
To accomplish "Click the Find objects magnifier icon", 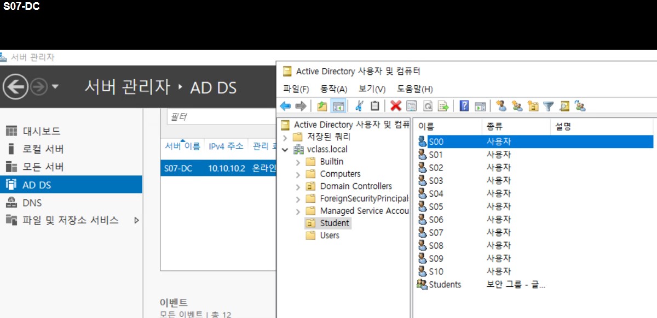I will coord(564,106).
